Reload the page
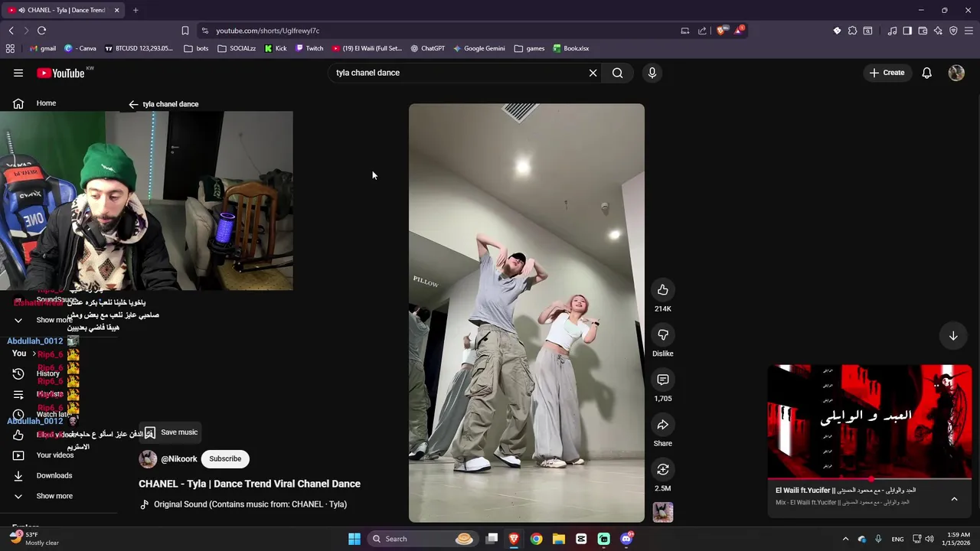980x551 pixels. click(x=41, y=31)
